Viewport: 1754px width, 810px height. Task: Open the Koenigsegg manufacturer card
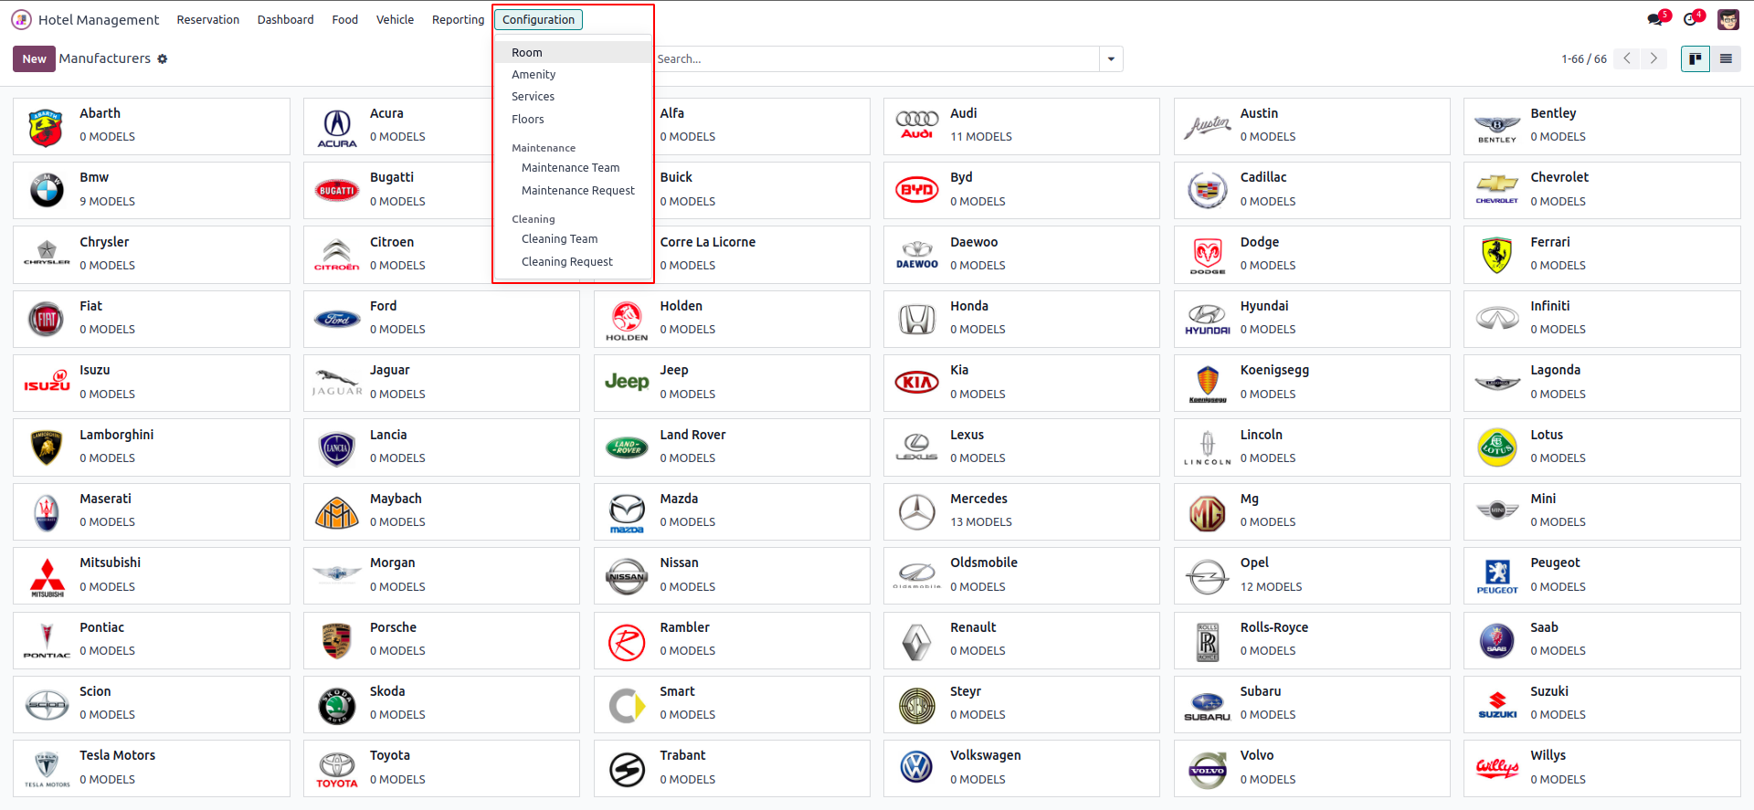pyautogui.click(x=1312, y=384)
